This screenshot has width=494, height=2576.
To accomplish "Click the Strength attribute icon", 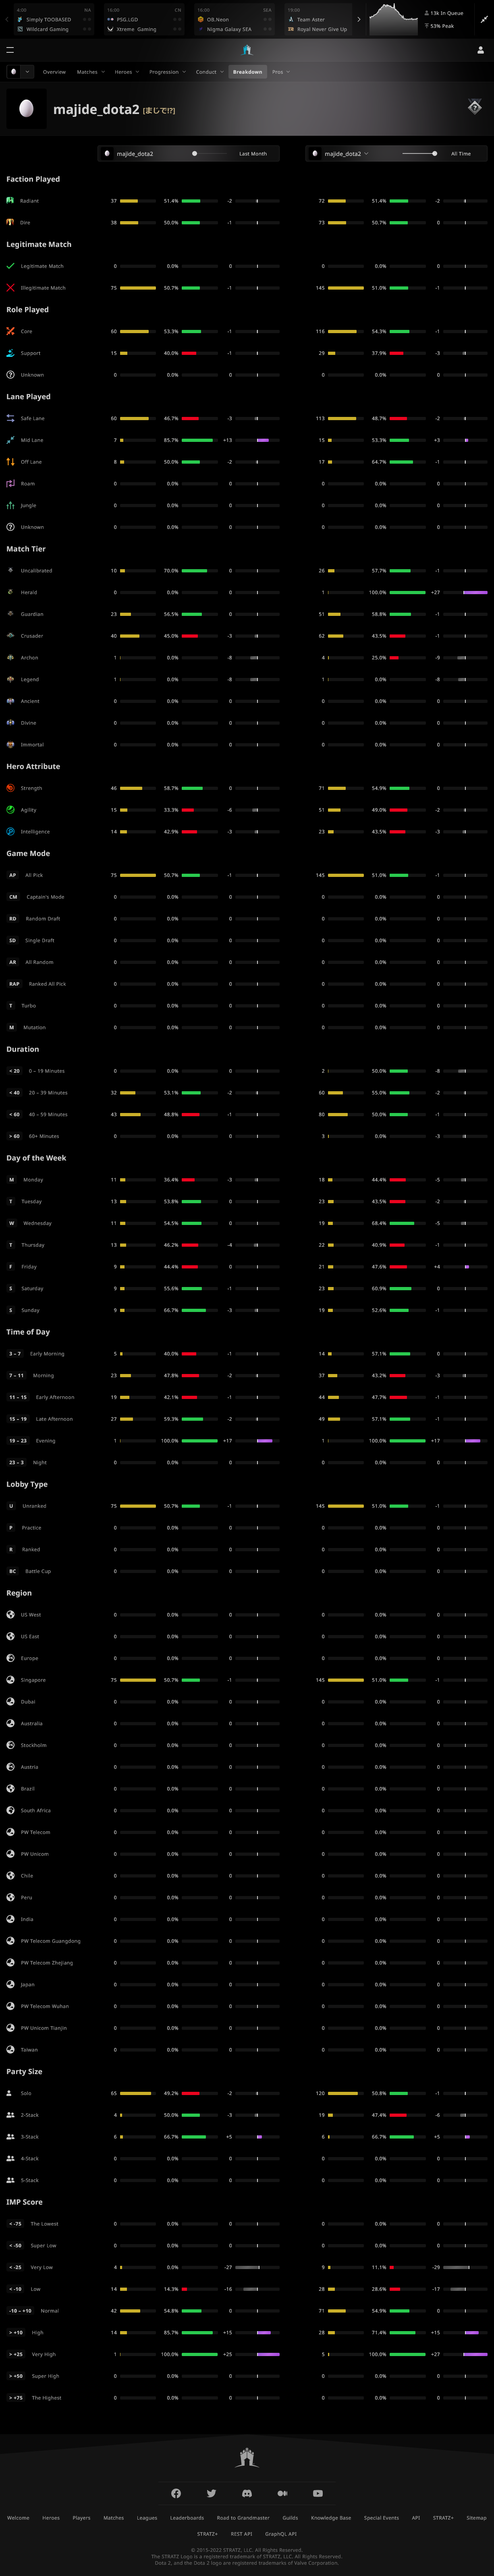I will pos(10,788).
